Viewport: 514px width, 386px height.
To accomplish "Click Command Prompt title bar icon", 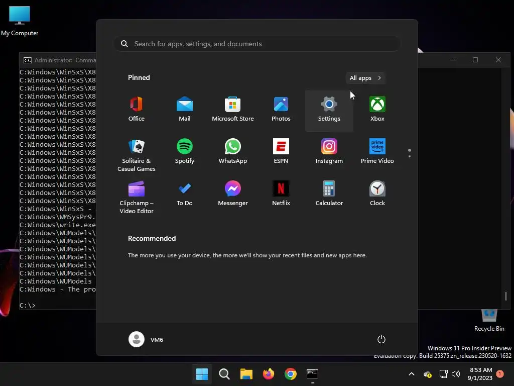I will click(x=28, y=60).
